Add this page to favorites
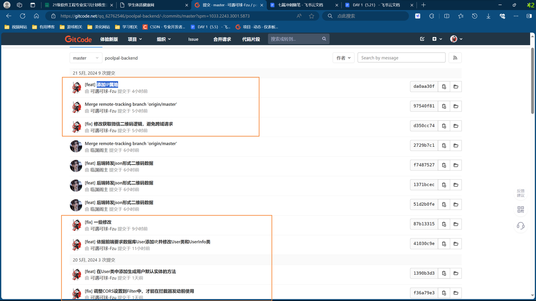The image size is (536, 301). tap(312, 16)
